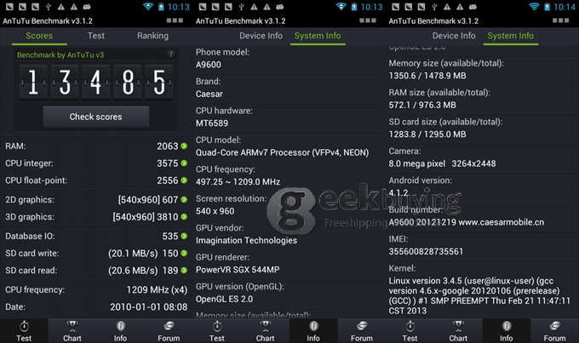
Task: Open Chart in the bottom bar below the Kernel screen
Action: coord(458,331)
